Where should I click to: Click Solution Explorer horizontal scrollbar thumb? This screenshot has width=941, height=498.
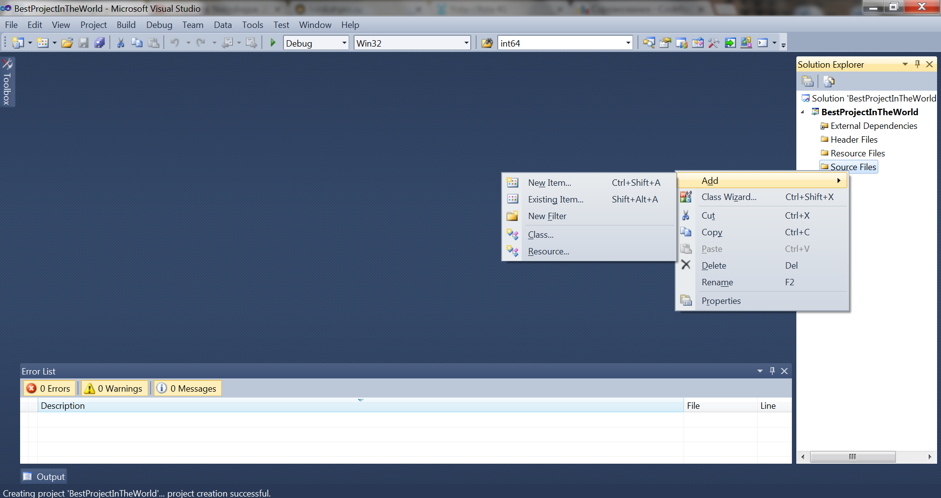pos(853,457)
